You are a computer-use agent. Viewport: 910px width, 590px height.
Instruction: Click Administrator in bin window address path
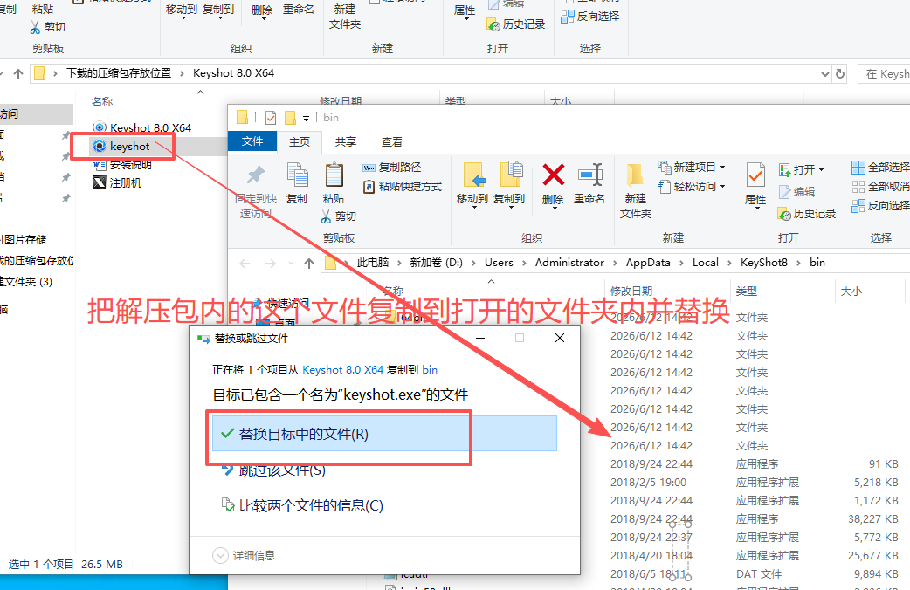pos(569,263)
